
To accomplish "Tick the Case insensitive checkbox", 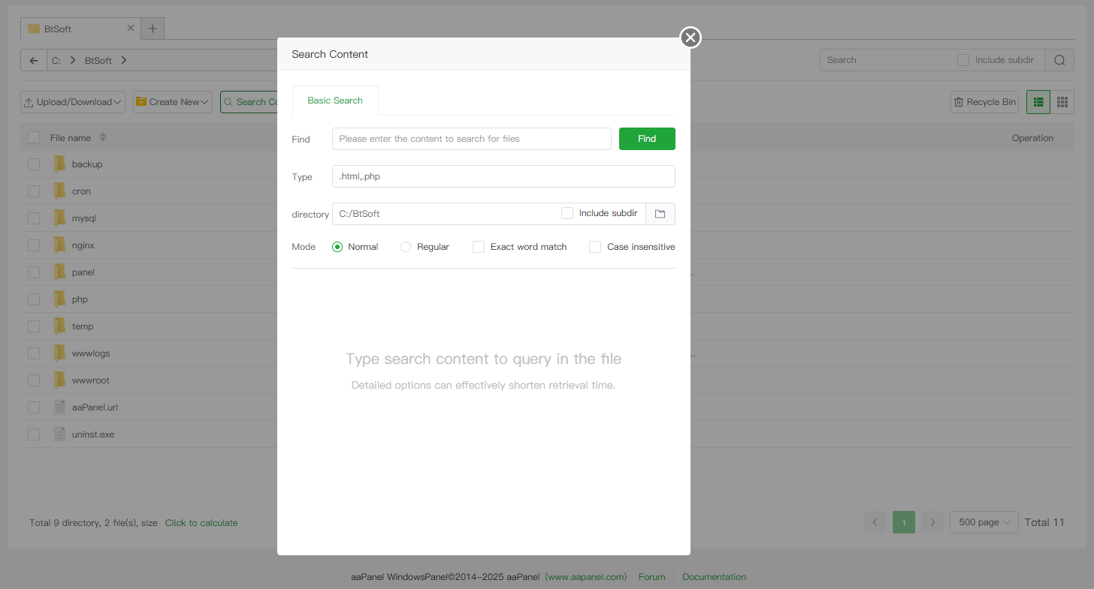I will click(x=595, y=247).
